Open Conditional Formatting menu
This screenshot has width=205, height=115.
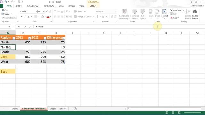(124, 14)
